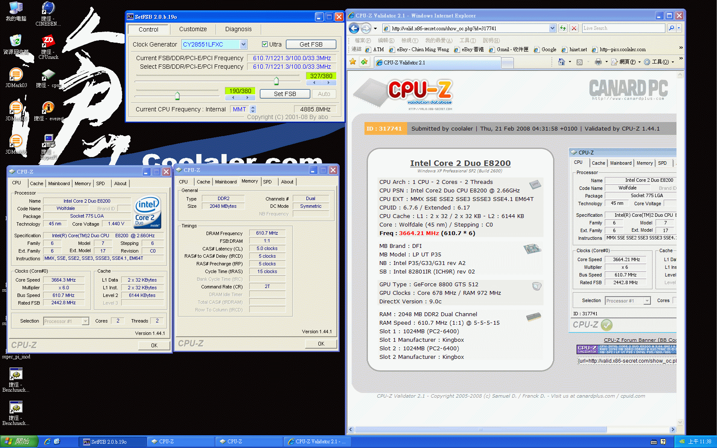The height and width of the screenshot is (448, 717).
Task: Click SetFSB taskbar button
Action: click(x=112, y=442)
